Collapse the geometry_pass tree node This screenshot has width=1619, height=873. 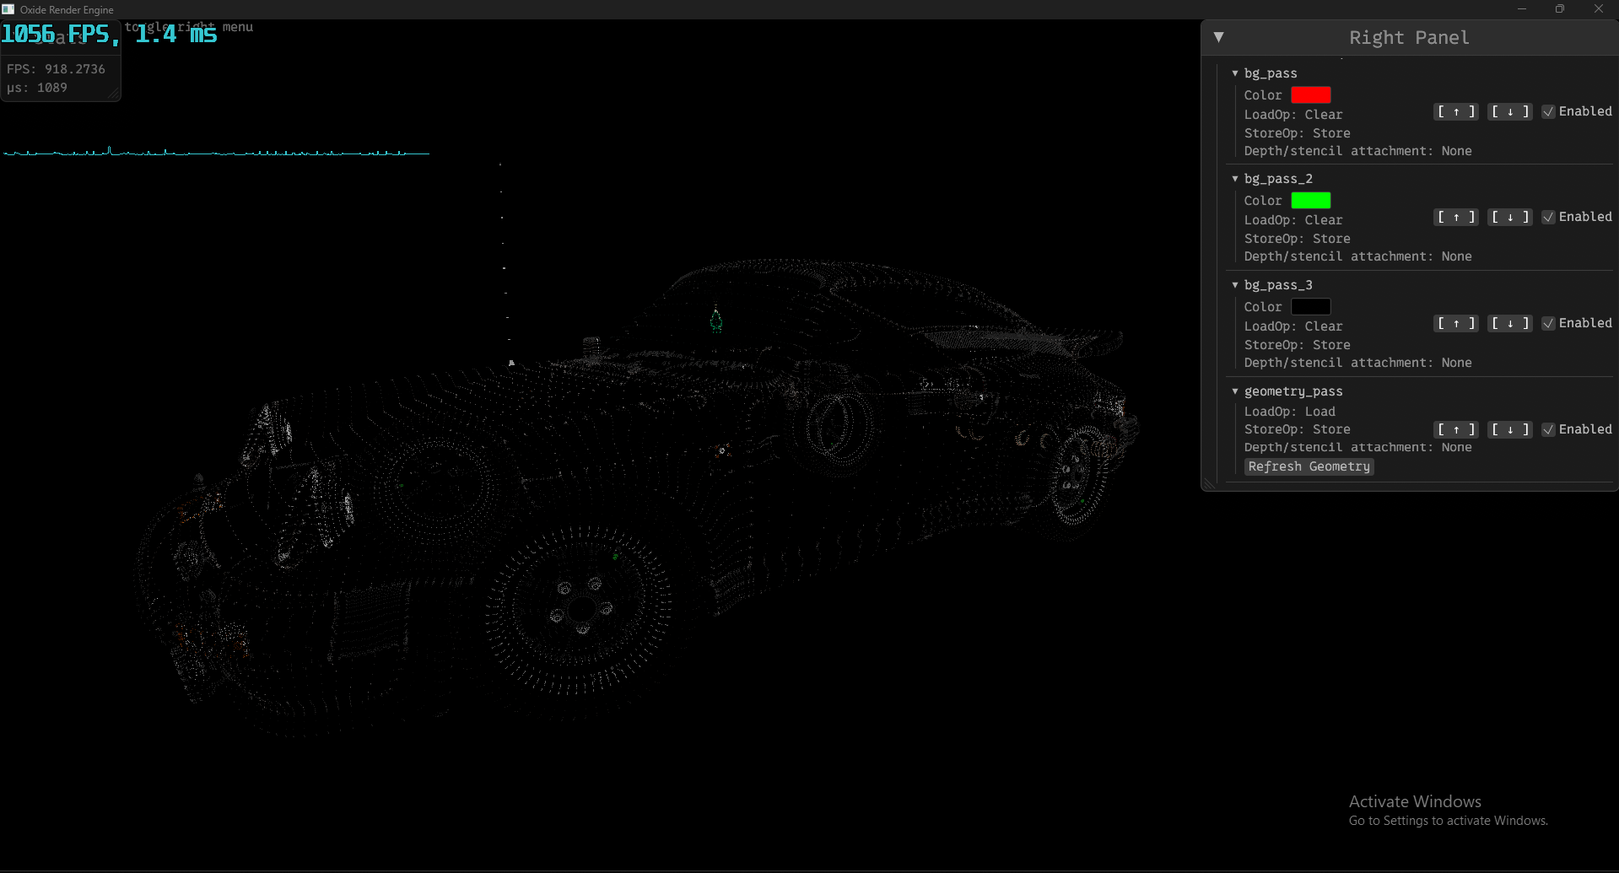[x=1235, y=391]
